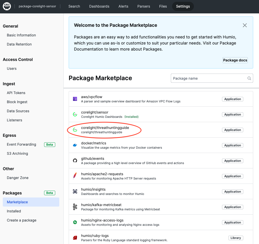Open the humio/apache2-requests package
The height and width of the screenshot is (244, 259).
tap(161, 176)
